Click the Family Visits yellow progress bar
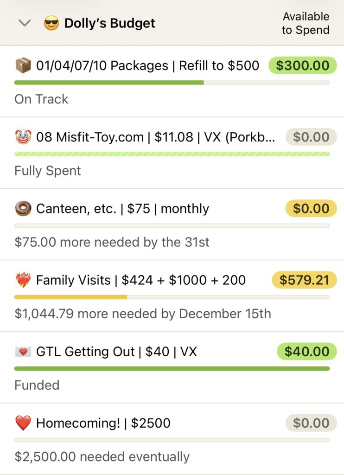This screenshot has height=475, width=344. 70,297
